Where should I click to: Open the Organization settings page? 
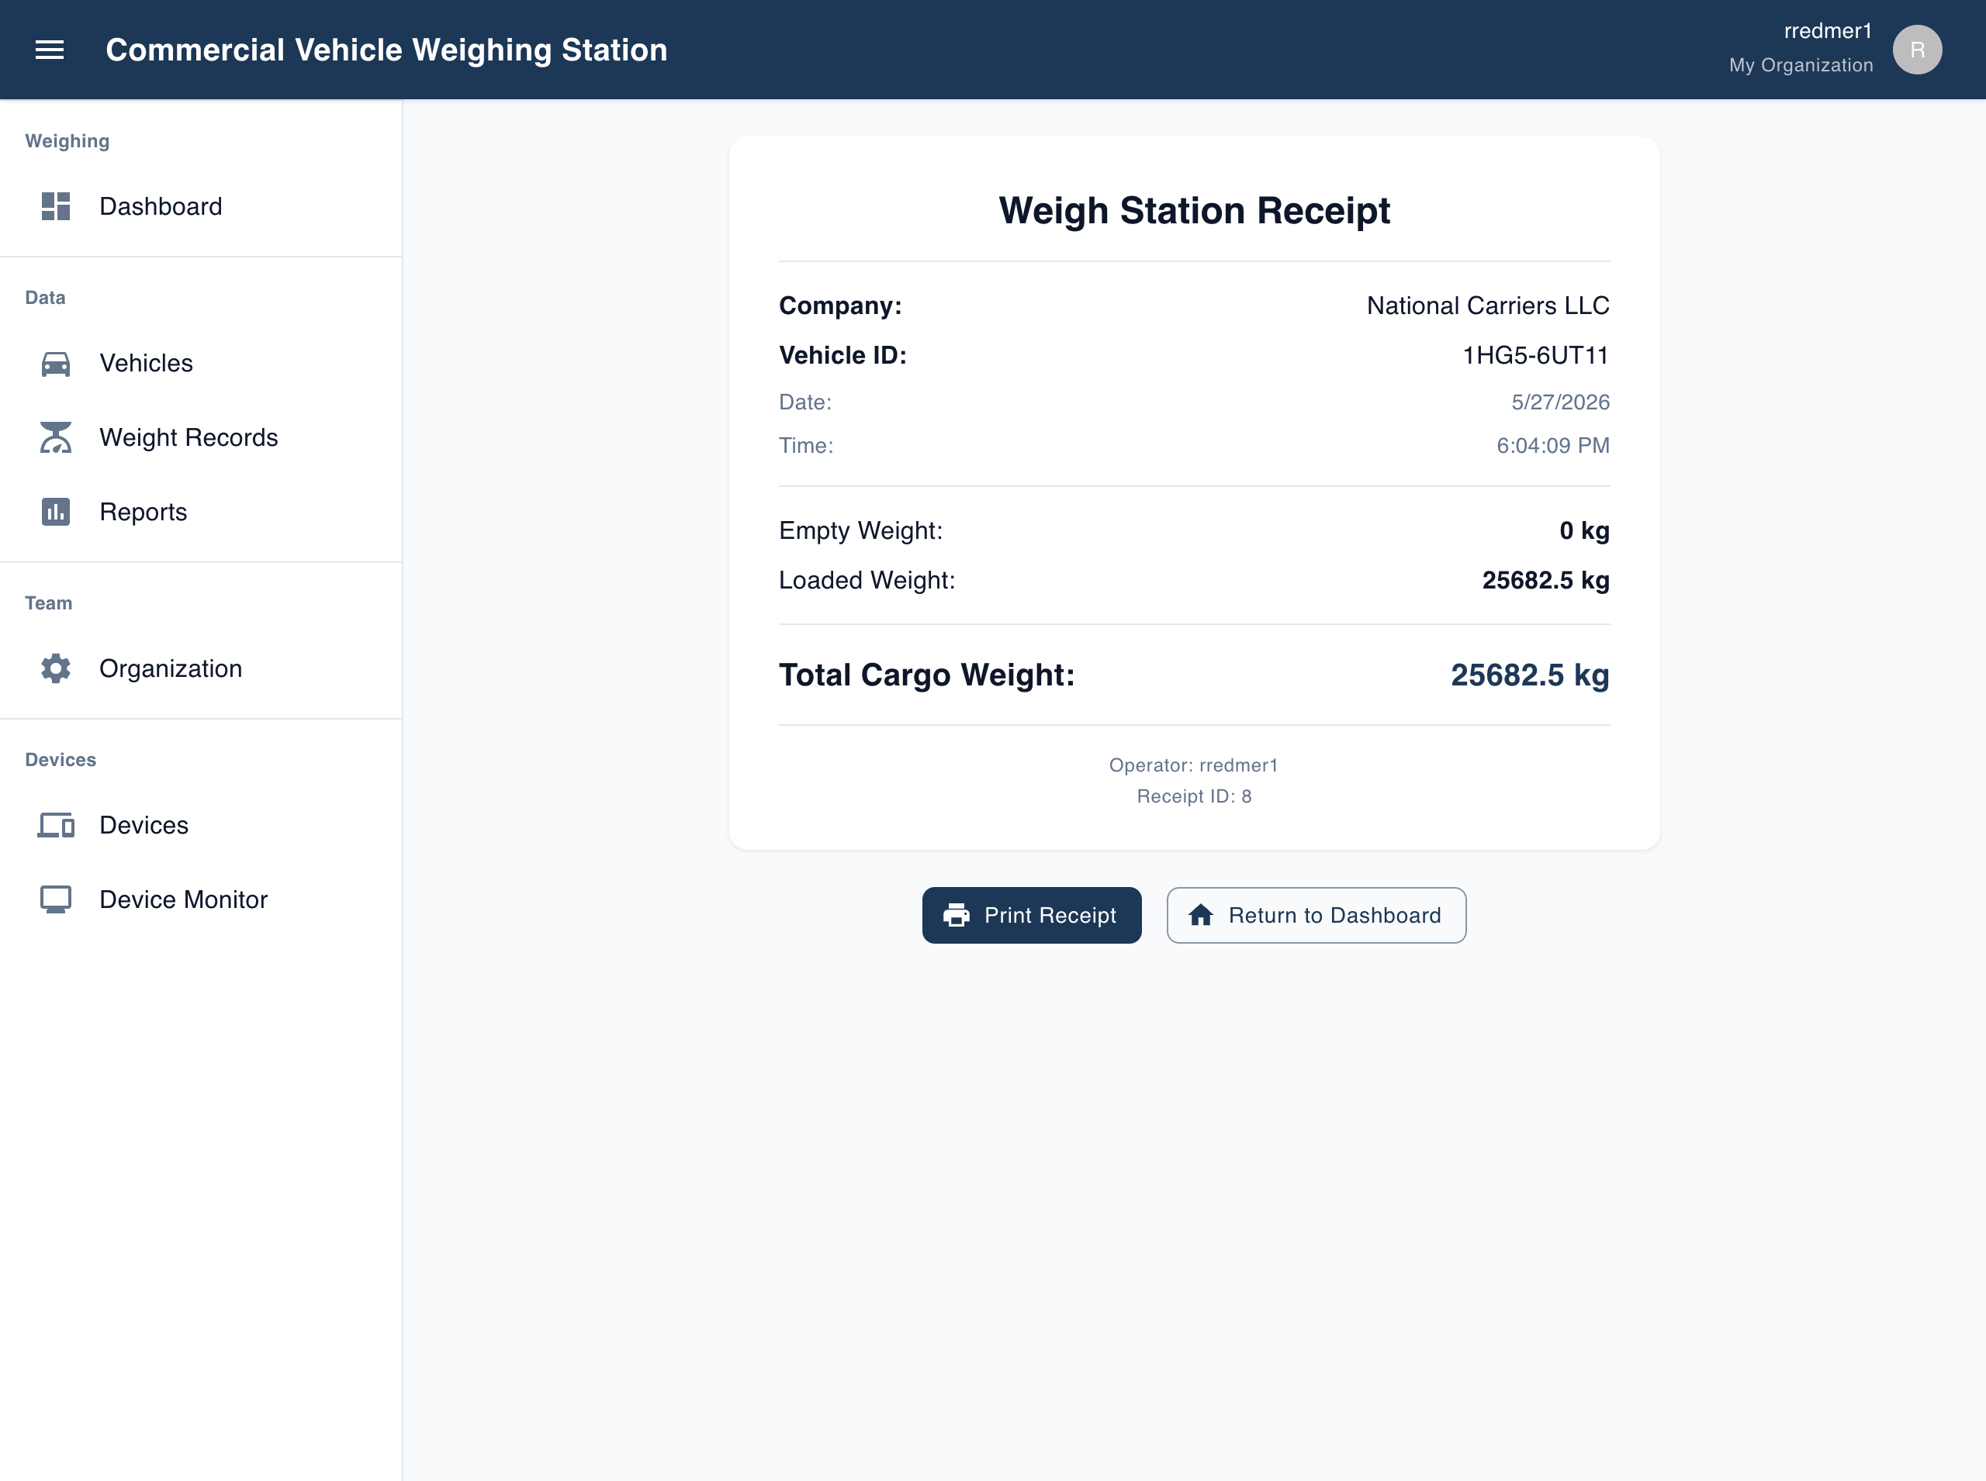click(x=201, y=669)
